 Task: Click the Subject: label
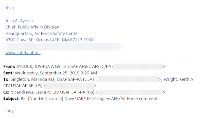click(11, 99)
